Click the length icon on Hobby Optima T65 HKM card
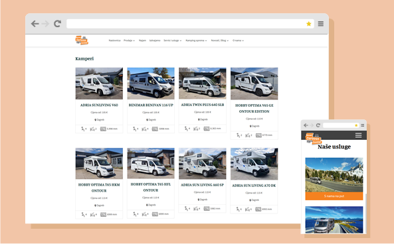 (x=103, y=215)
